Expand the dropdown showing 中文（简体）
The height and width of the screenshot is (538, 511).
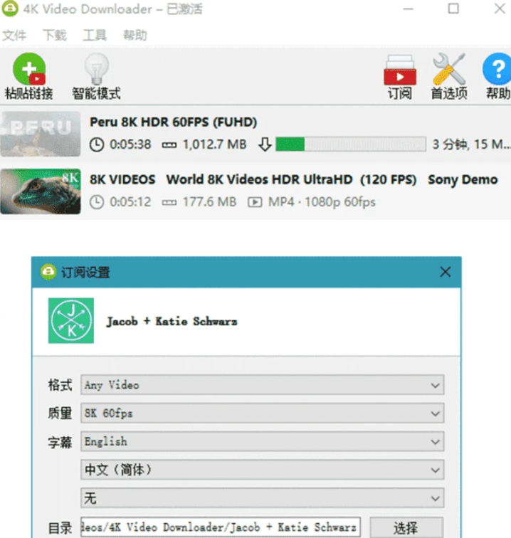(263, 470)
